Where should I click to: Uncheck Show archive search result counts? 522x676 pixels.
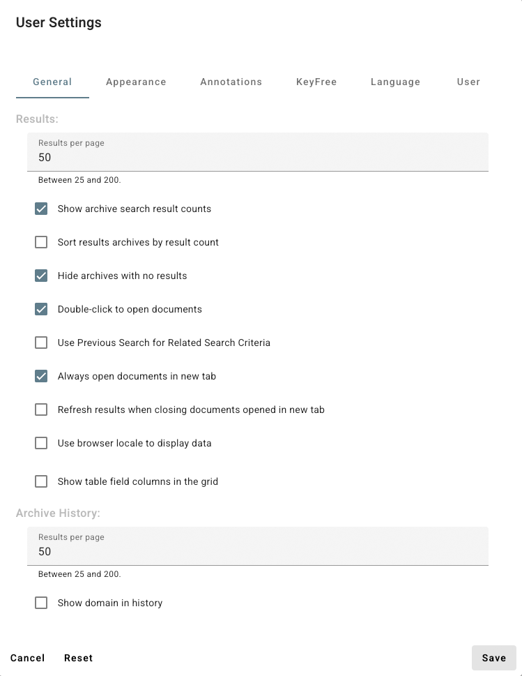coord(41,209)
